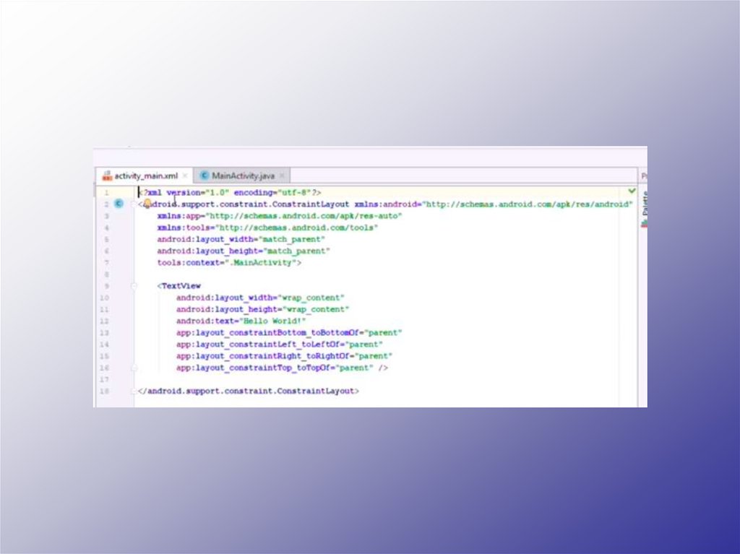Collapse the ConstraintLayout root tag fold marker
Image resolution: width=740 pixels, height=554 pixels.
[x=134, y=204]
